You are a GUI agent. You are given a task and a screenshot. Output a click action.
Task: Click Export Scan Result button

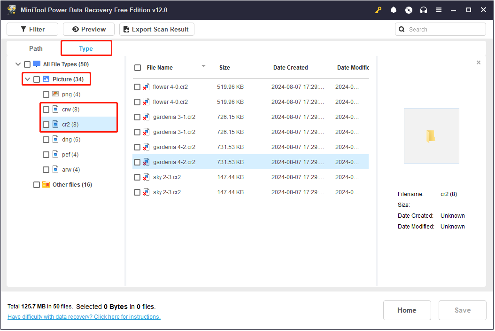156,29
